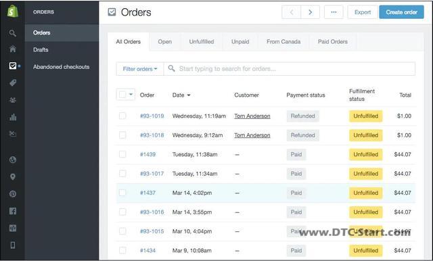This screenshot has width=433, height=261.
Task: Open the bulk select dropdown arrow
Action: click(131, 95)
